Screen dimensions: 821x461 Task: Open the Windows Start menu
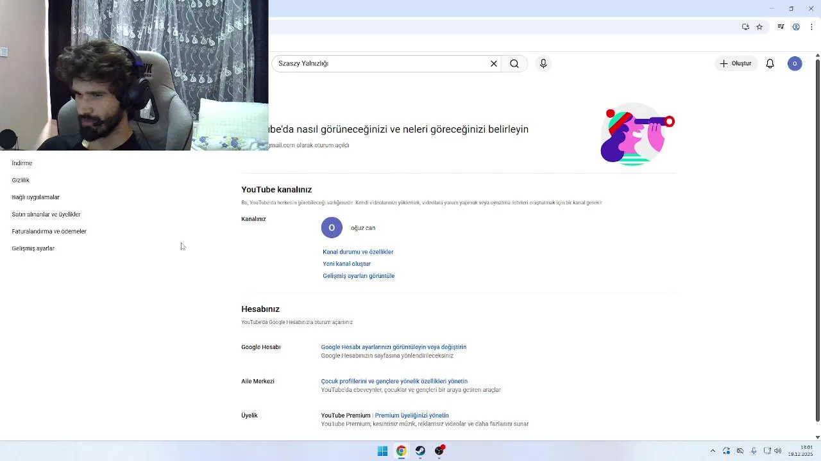pos(382,451)
